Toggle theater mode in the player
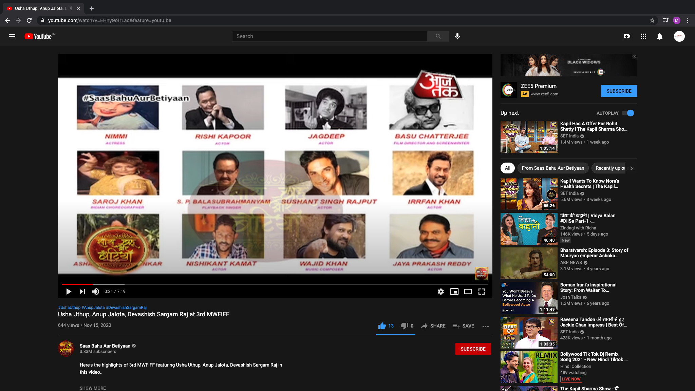 click(468, 292)
